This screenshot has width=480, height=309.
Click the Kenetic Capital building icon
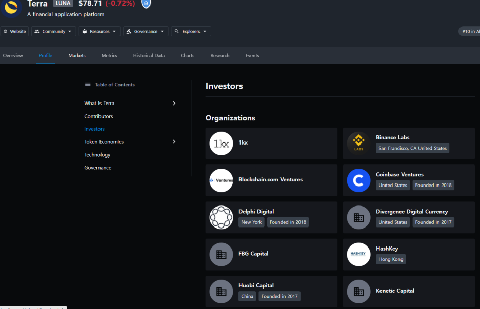359,292
